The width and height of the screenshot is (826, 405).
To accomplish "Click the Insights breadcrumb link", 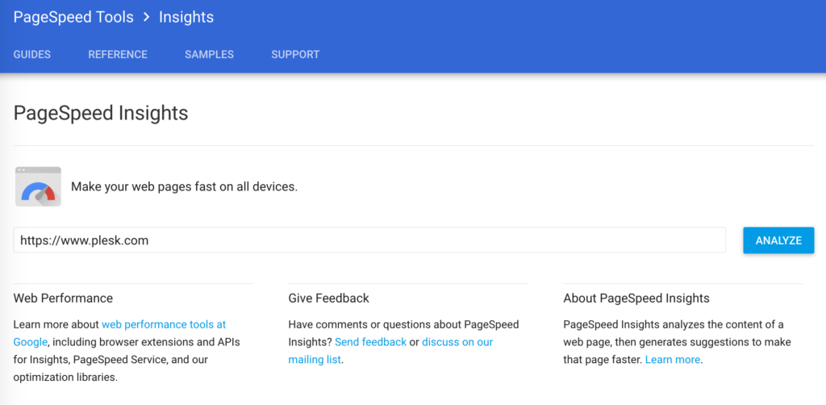I will [186, 17].
